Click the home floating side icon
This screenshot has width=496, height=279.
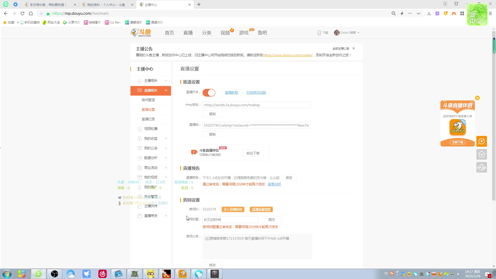pyautogui.click(x=482, y=154)
